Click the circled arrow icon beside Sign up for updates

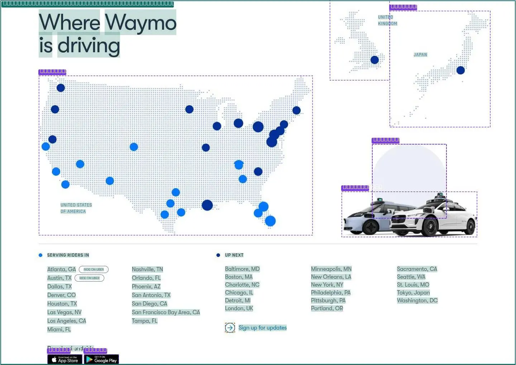coord(230,327)
